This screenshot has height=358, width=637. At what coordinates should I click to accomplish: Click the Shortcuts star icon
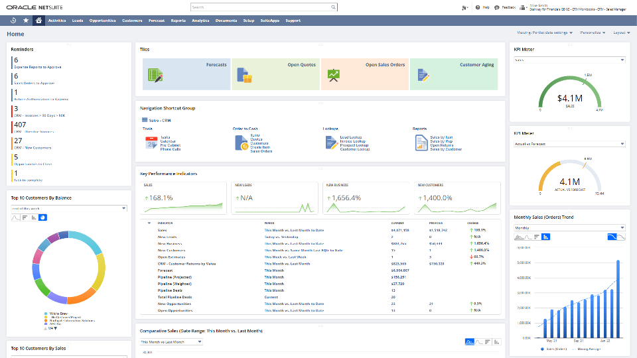[26, 21]
